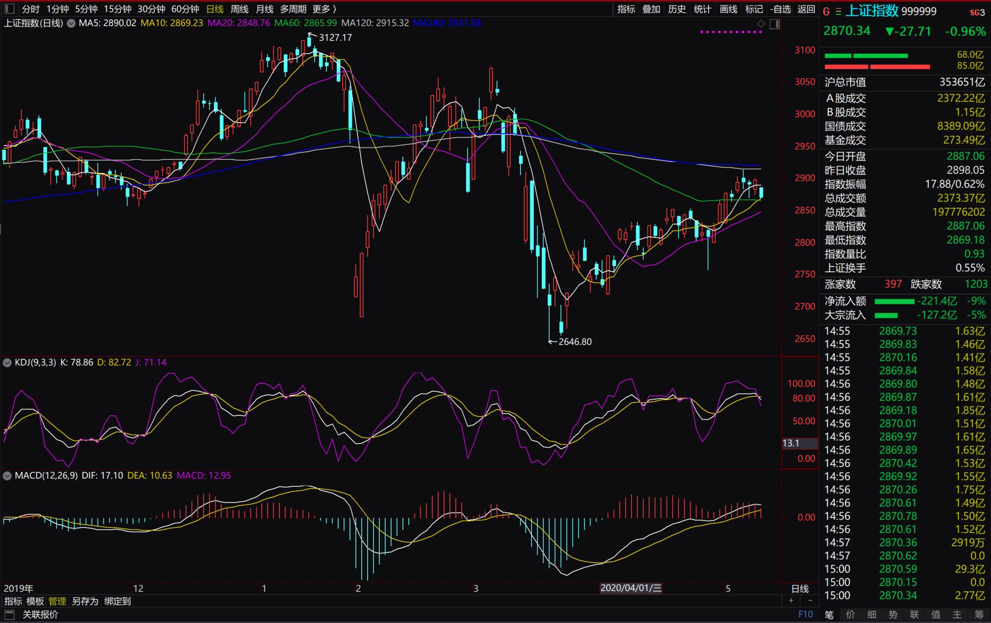Click the 净流入额 green bar
Screen dimensions: 991x623
(x=894, y=301)
